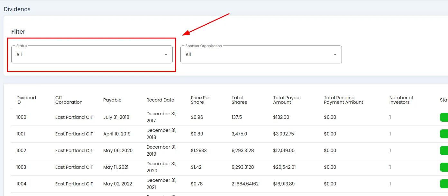Sort by the Payable column header

click(112, 100)
